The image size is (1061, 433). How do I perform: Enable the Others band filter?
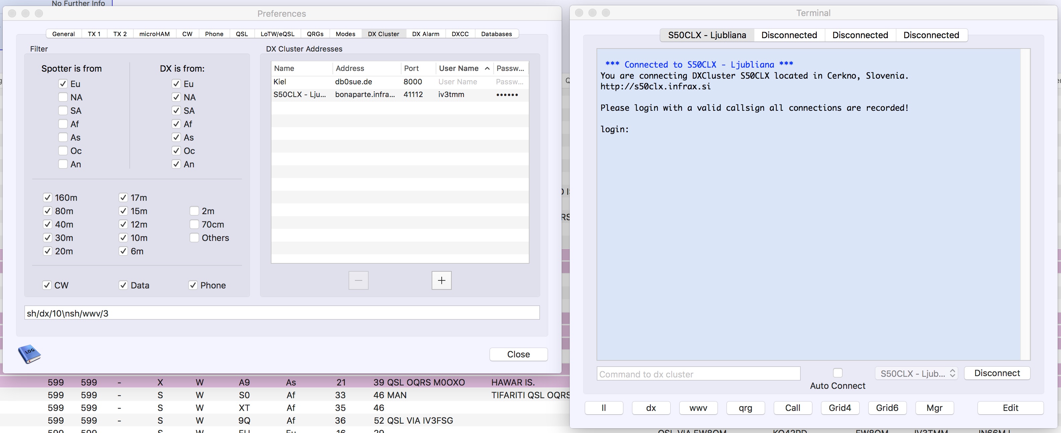tap(194, 238)
